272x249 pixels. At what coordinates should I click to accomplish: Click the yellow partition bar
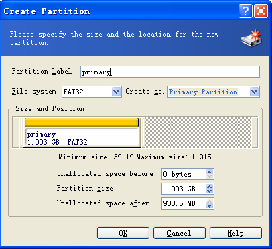pos(82,122)
